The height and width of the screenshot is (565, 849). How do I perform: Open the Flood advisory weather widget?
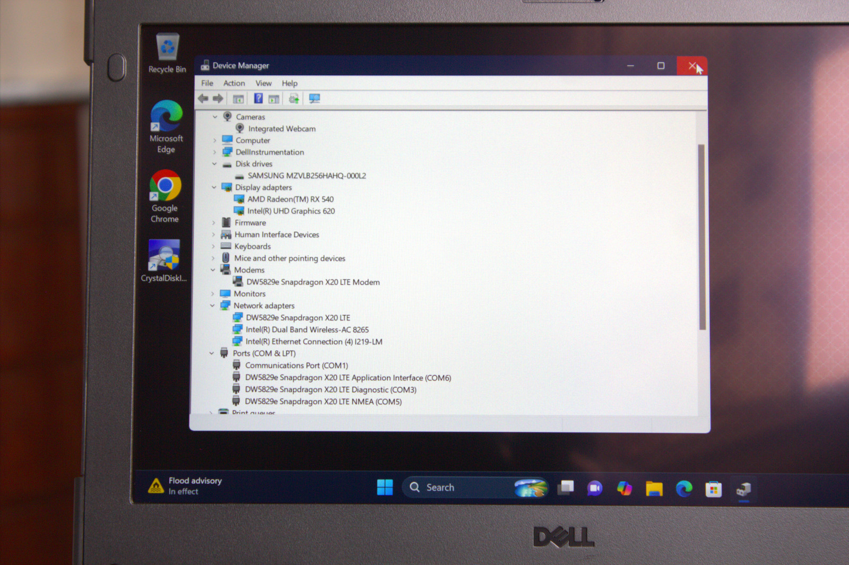click(185, 486)
